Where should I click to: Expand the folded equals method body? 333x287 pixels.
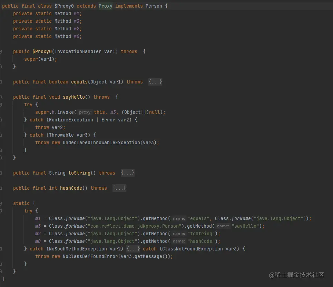click(155, 82)
